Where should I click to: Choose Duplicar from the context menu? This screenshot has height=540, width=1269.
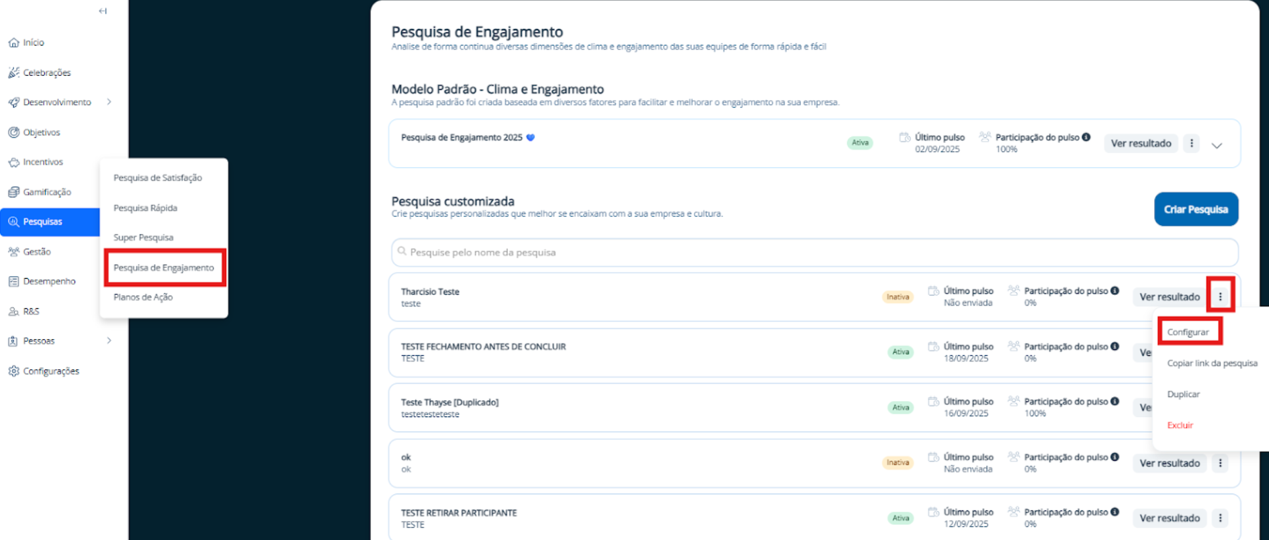click(1183, 394)
